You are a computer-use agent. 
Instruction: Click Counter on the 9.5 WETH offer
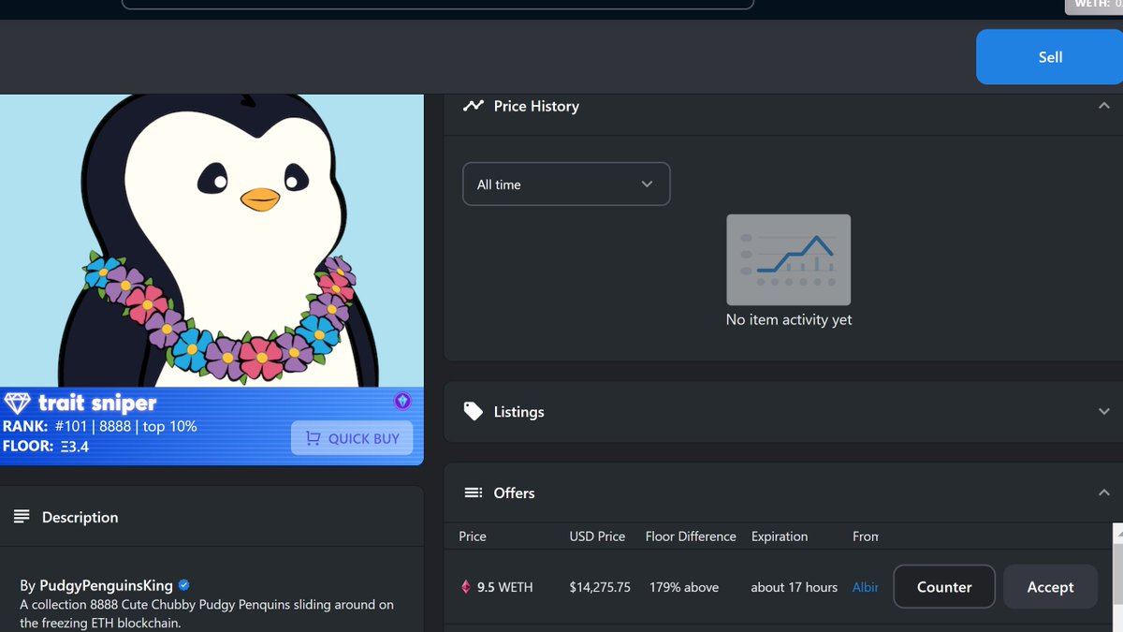coord(944,587)
